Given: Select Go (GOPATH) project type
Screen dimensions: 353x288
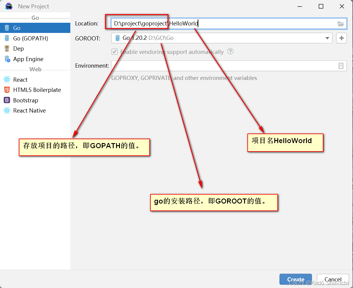Looking at the screenshot, I should (x=35, y=38).
